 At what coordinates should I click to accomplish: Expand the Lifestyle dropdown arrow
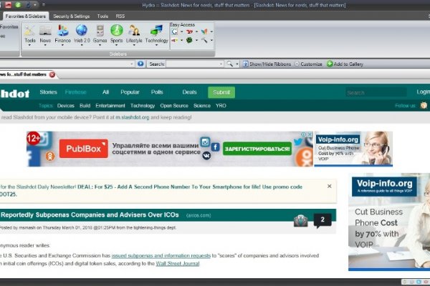point(134,46)
